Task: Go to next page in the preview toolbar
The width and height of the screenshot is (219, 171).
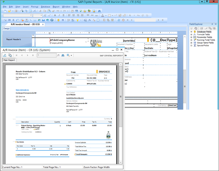Action: point(27,55)
